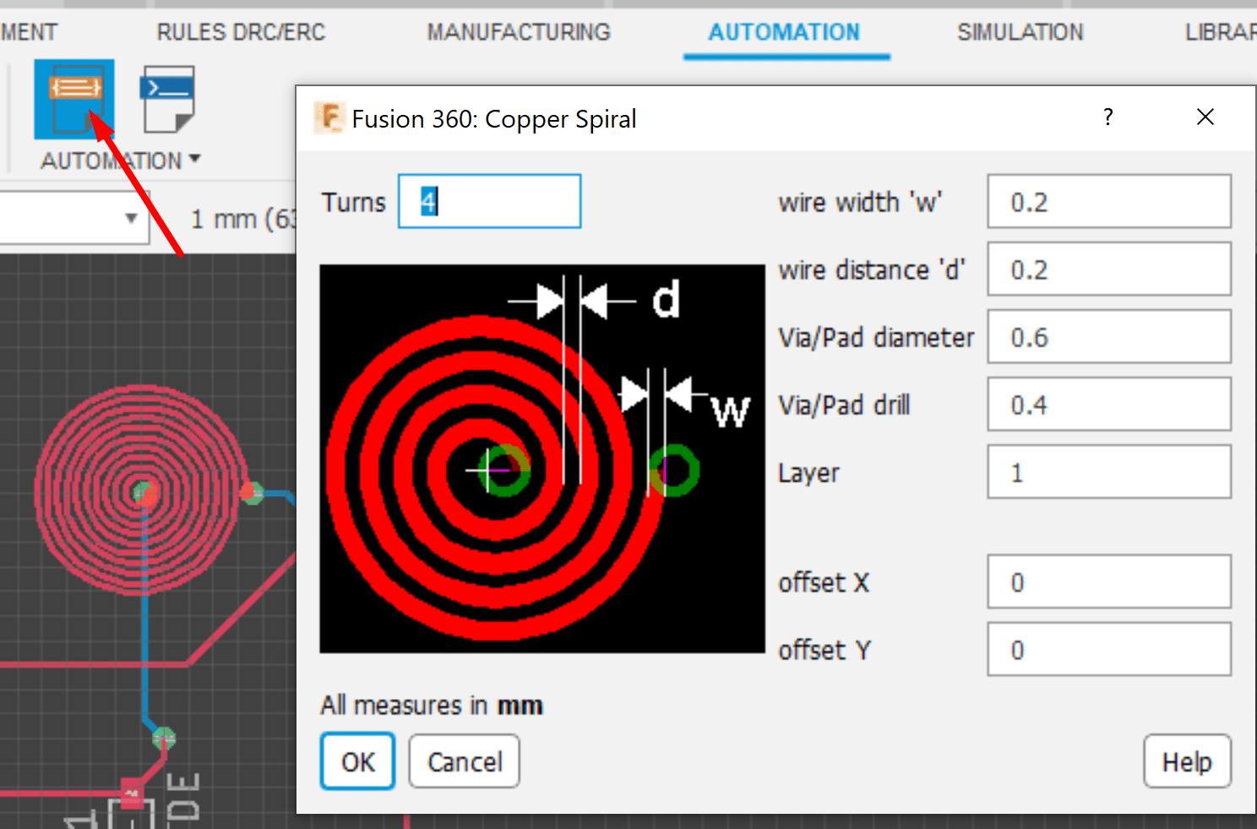Cancel the Copper Spiral dialog
Screen dimensions: 1257x829
[x=464, y=761]
